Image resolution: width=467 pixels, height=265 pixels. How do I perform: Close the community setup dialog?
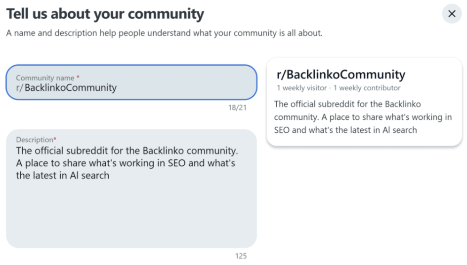click(x=451, y=14)
